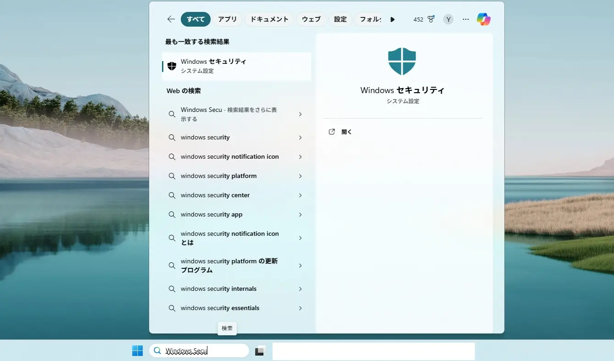
Task: Click the taskbar search input field
Action: pos(199,350)
